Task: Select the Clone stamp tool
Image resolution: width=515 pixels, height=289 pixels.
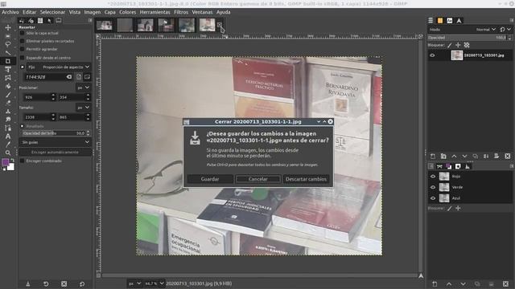Action: (x=8, y=112)
